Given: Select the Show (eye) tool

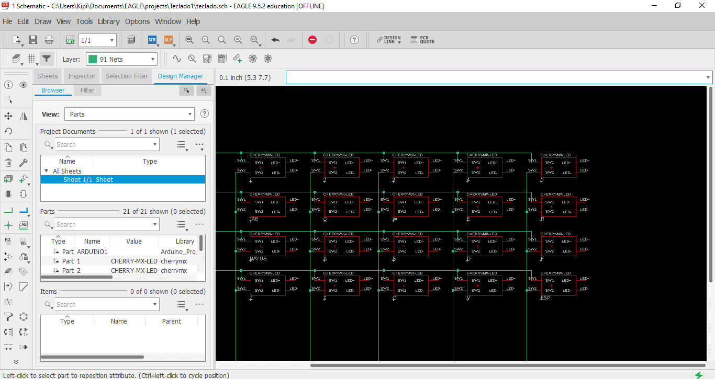Looking at the screenshot, I should point(24,85).
